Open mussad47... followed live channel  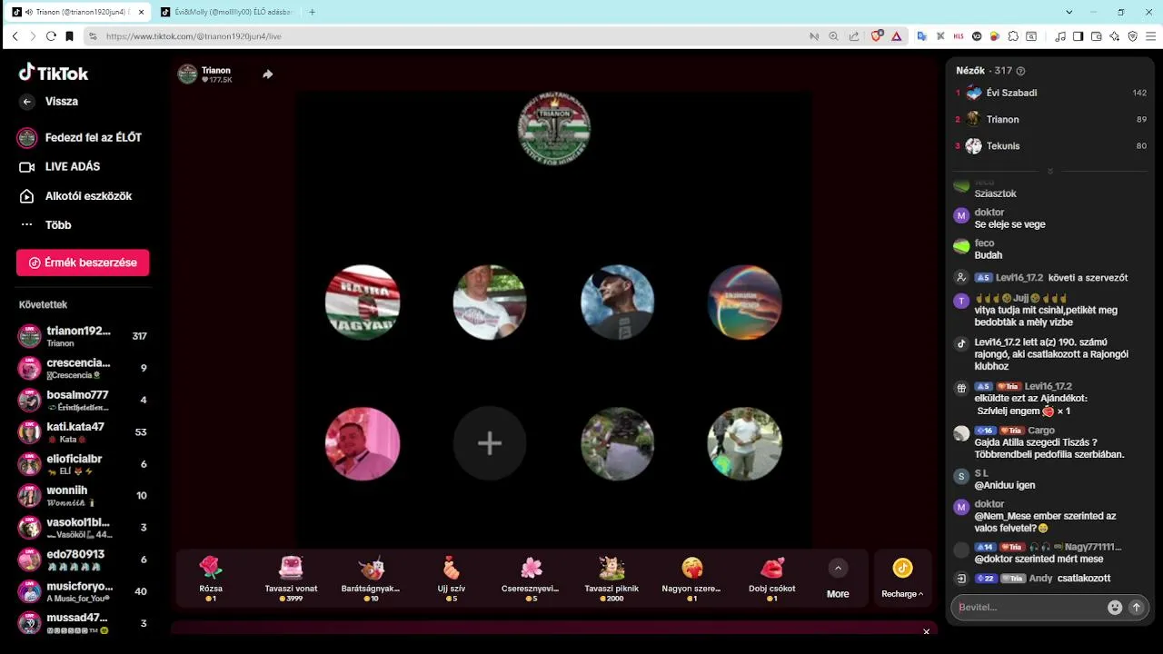83,623
